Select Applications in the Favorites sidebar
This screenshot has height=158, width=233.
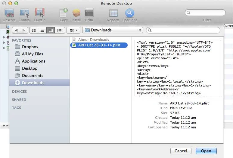coord(33,61)
